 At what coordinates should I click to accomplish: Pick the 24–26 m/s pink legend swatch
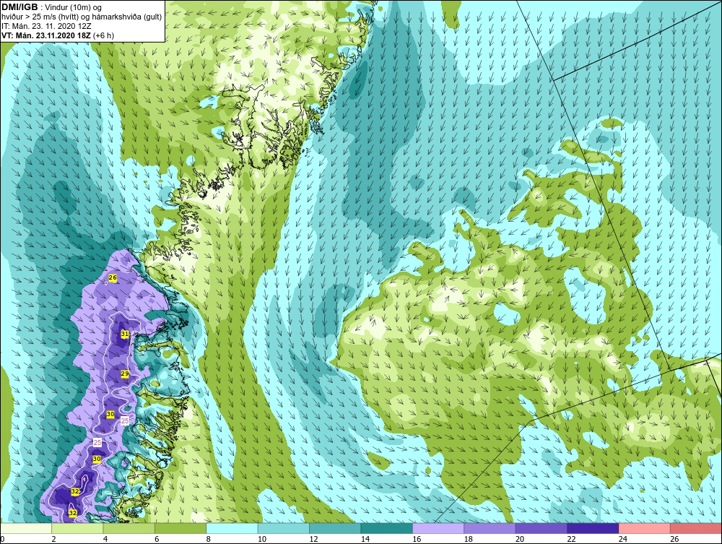[x=645, y=528]
